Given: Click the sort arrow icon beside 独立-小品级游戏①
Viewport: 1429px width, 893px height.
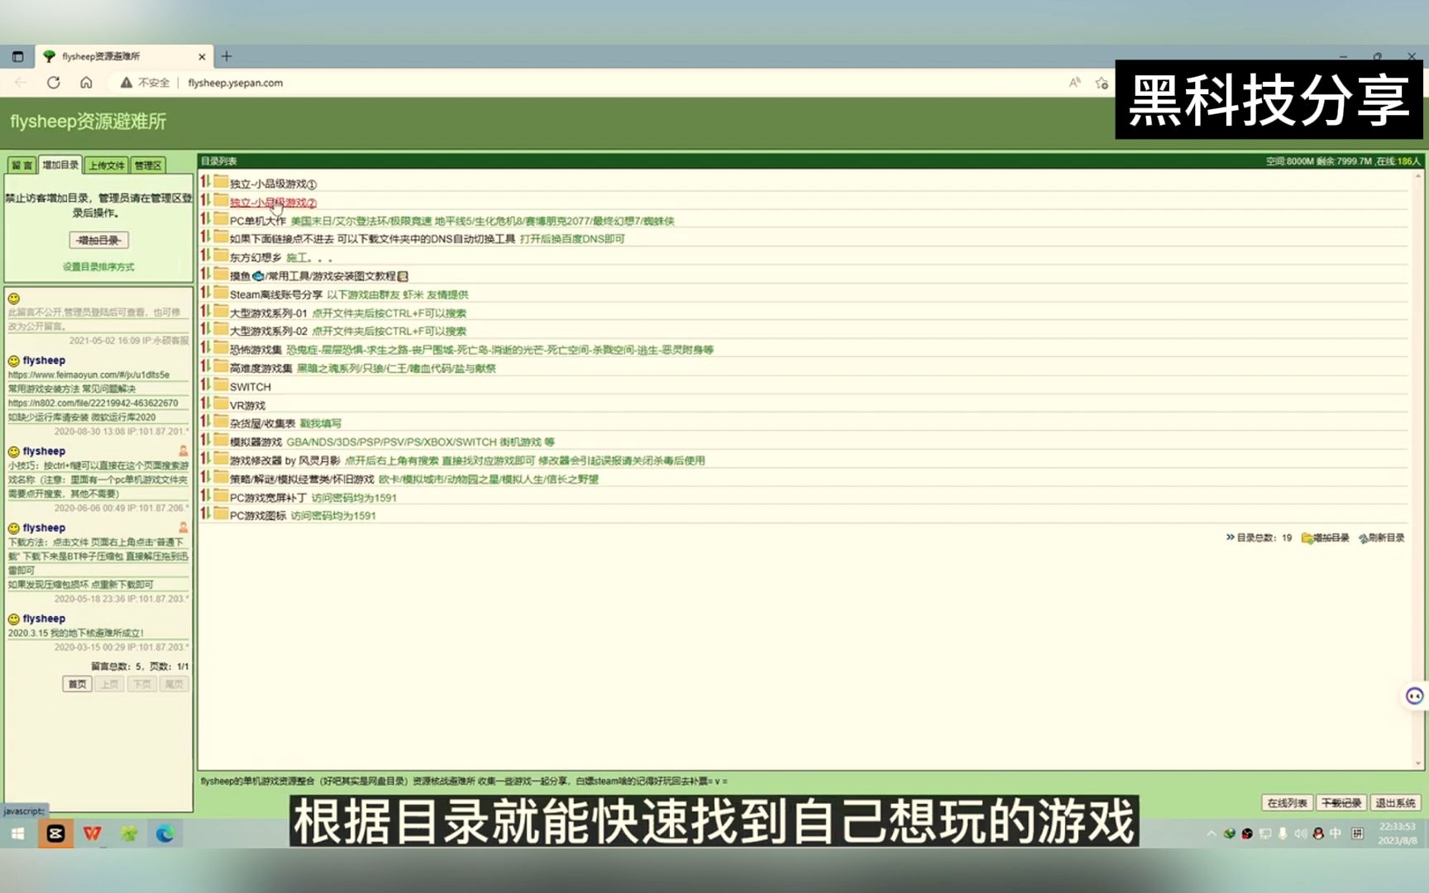Looking at the screenshot, I should 205,181.
